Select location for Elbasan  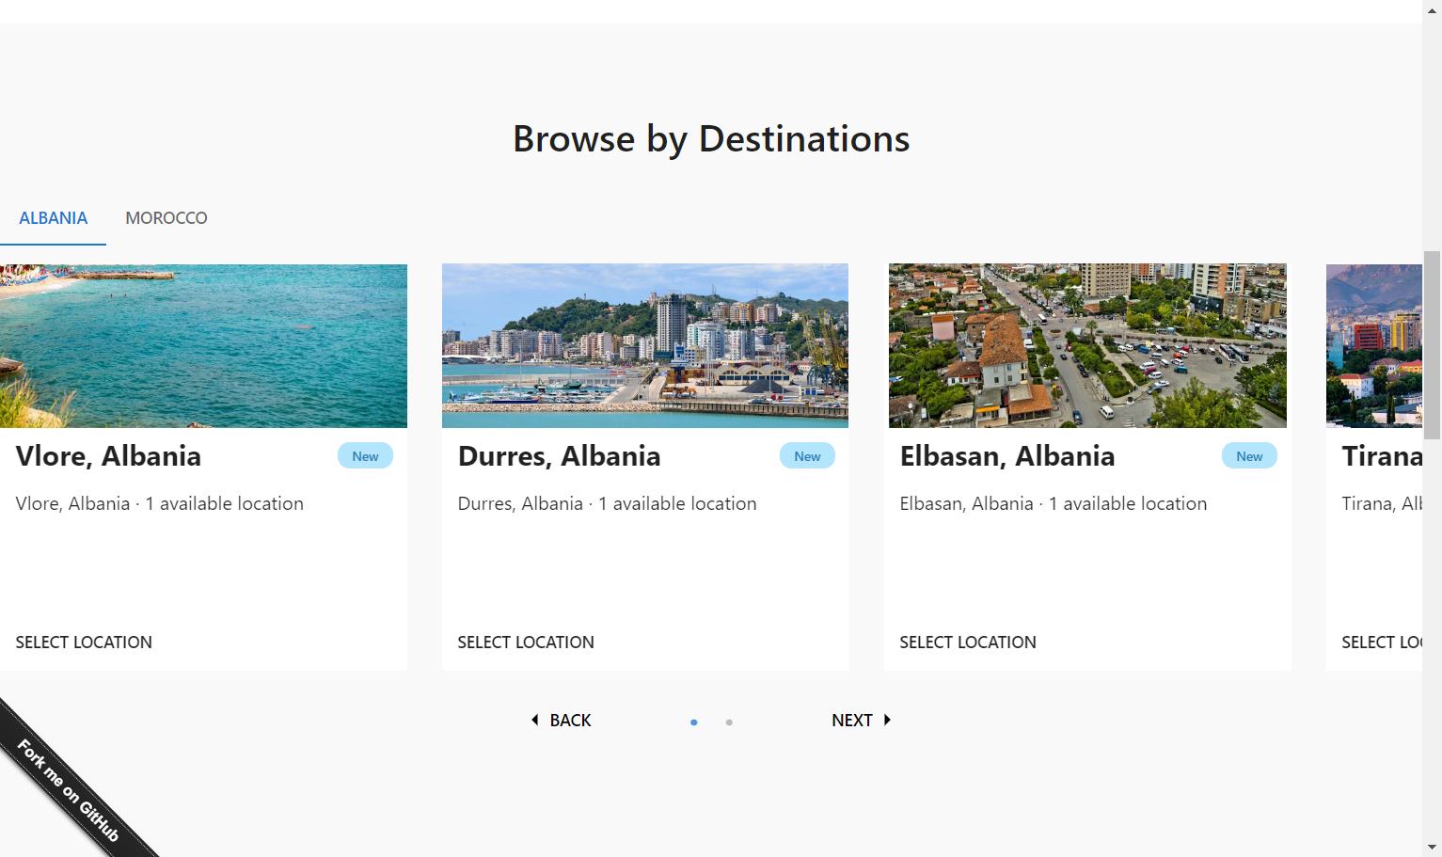coord(968,643)
